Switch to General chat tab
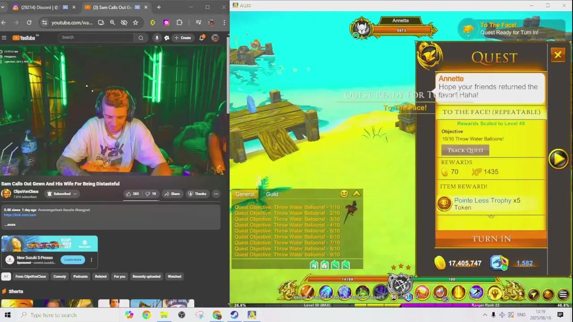The height and width of the screenshot is (322, 573). pyautogui.click(x=245, y=194)
